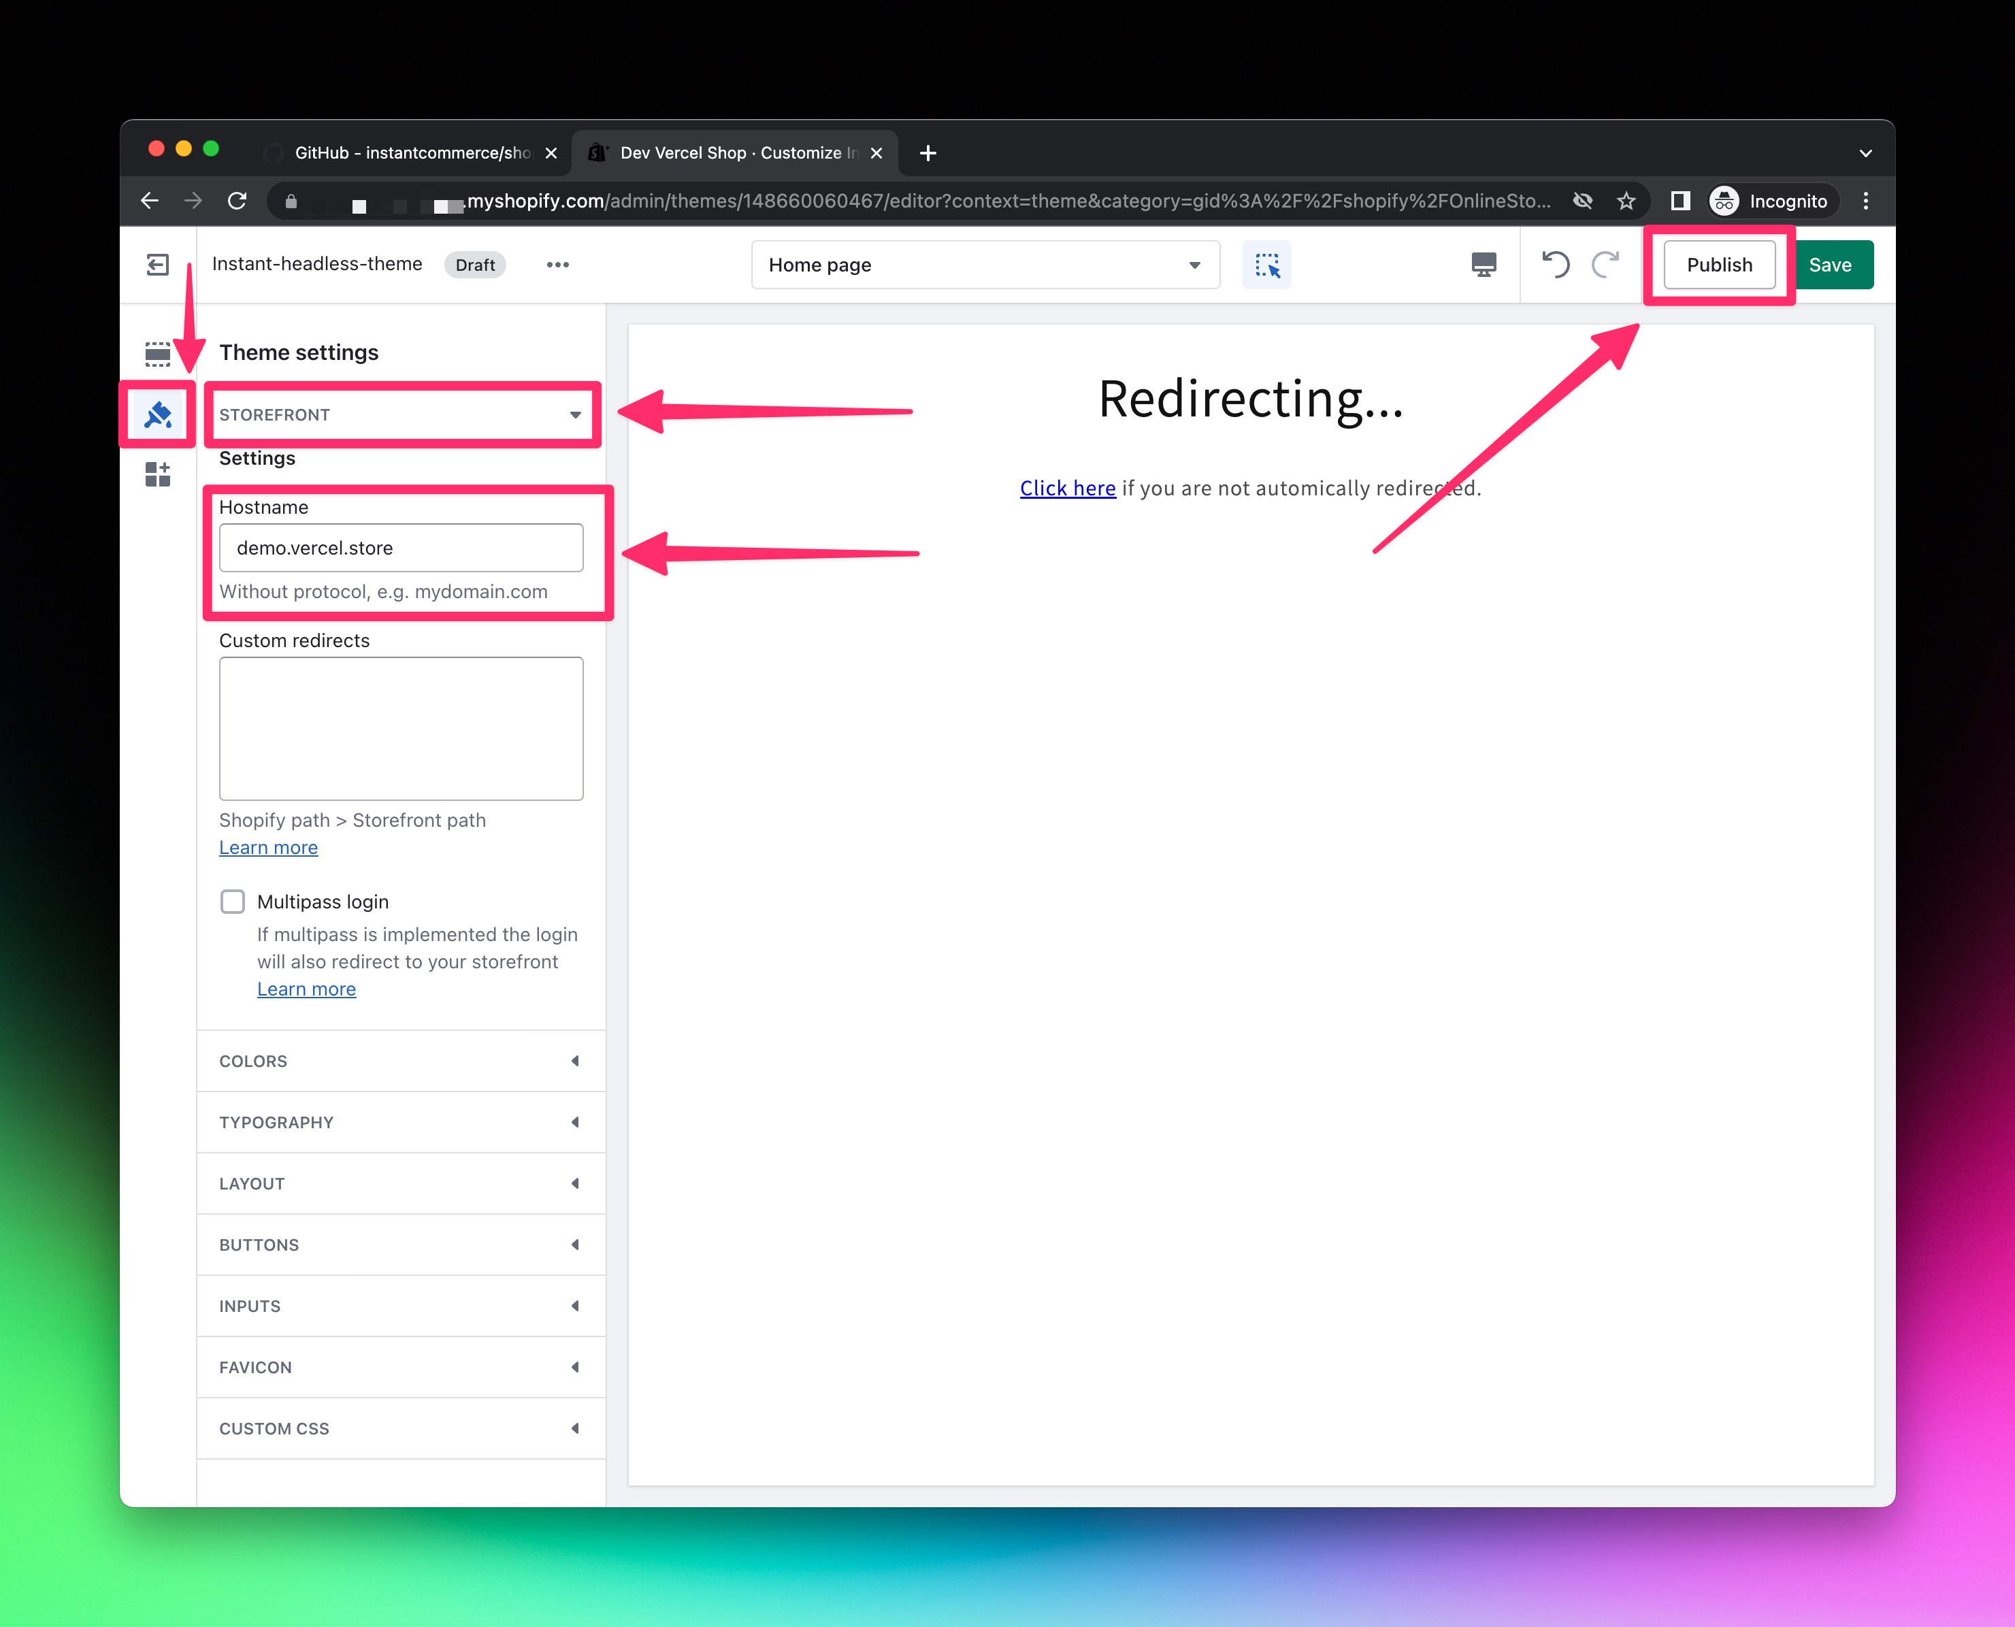Image resolution: width=2015 pixels, height=1627 pixels.
Task: Click the undo arrow icon
Action: click(x=1557, y=264)
